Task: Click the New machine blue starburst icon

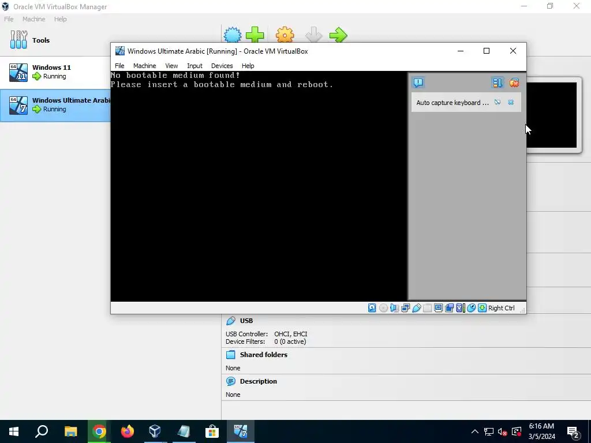Action: [x=233, y=35]
